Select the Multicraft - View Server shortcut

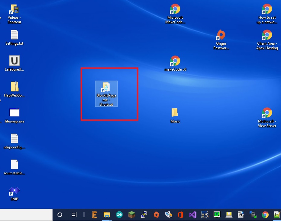pos(267,113)
